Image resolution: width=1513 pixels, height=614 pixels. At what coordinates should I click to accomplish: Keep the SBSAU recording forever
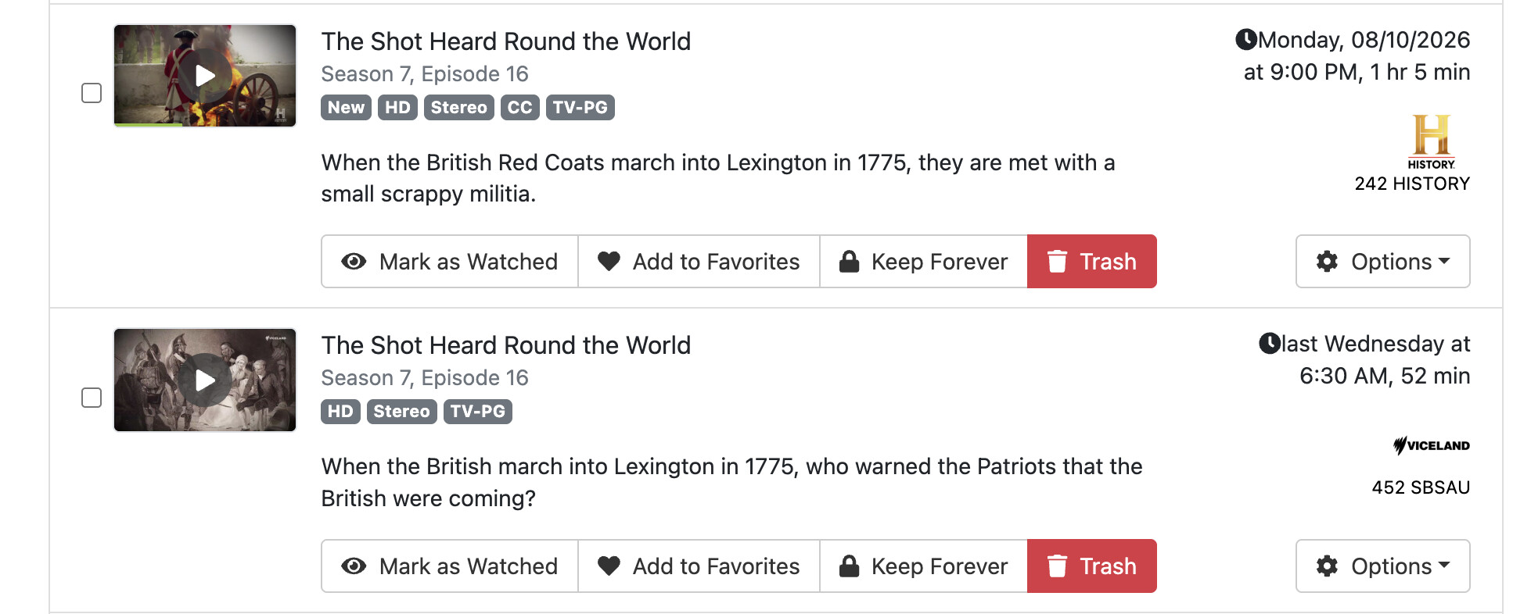[x=924, y=566]
